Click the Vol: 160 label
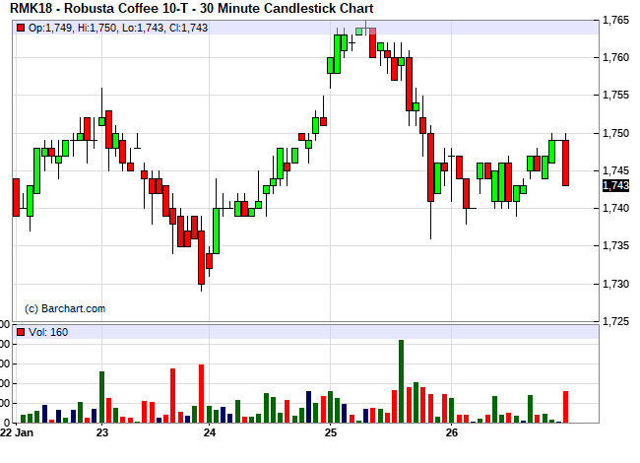Screen dimensions: 640x463 tap(48, 332)
